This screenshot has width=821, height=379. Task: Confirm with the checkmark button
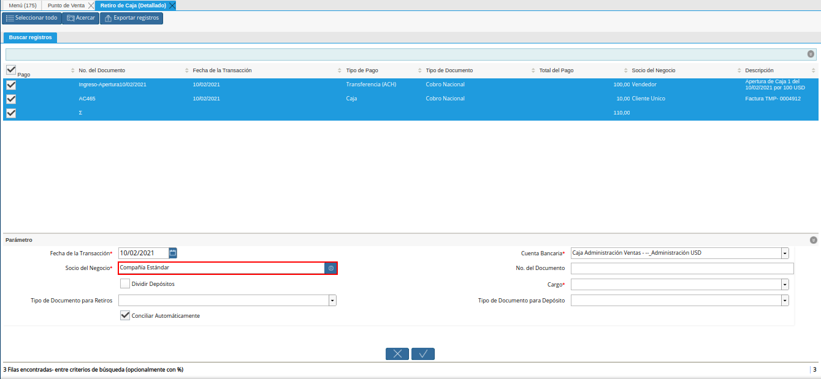click(x=423, y=354)
